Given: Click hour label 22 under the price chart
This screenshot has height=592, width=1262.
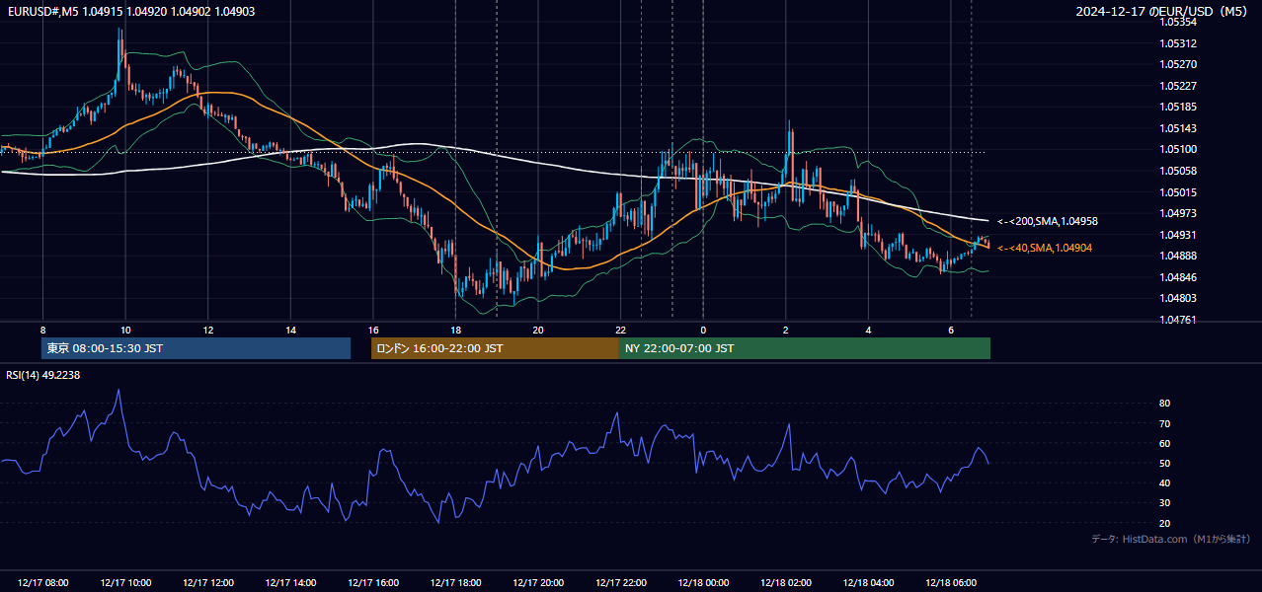Looking at the screenshot, I should pos(620,330).
